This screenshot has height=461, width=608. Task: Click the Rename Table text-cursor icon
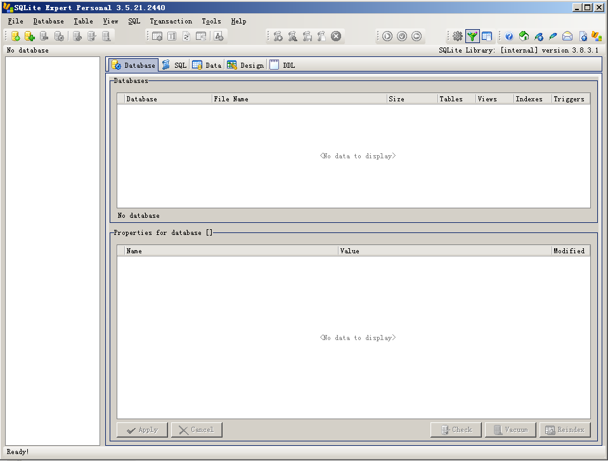[172, 36]
